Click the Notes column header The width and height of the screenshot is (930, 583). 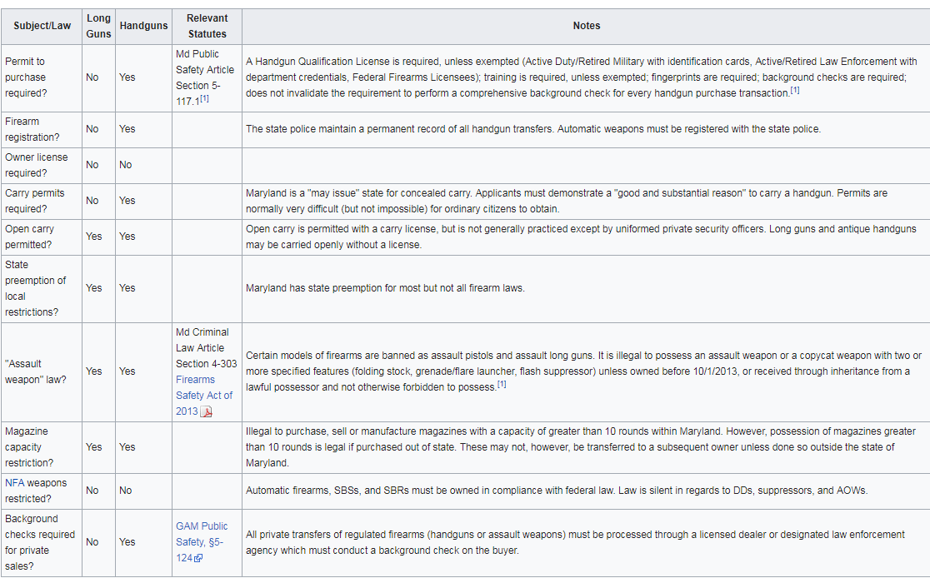pos(586,26)
